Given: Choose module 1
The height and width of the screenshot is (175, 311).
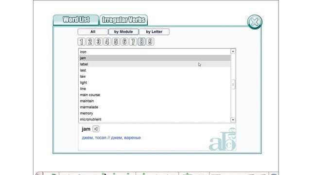Looking at the screenshot, I should click(x=82, y=42).
